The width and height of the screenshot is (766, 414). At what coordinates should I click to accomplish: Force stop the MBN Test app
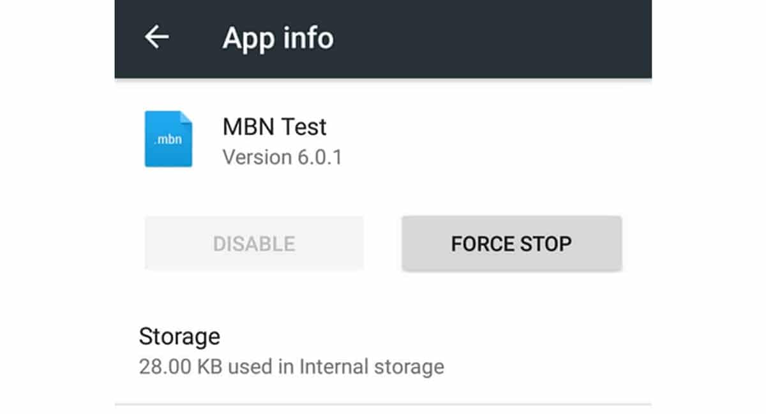[x=511, y=244]
